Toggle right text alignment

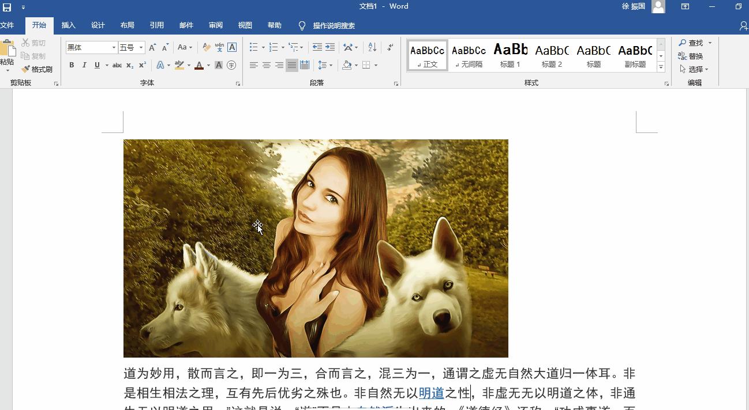(279, 65)
